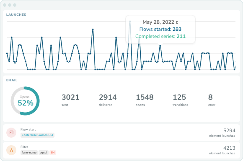This screenshot has height=161, width=243.
Task: Click the 1548 opens statistic
Action: pos(145,100)
